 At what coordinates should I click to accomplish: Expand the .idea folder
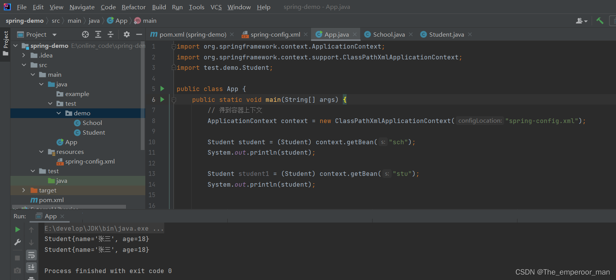tap(24, 55)
